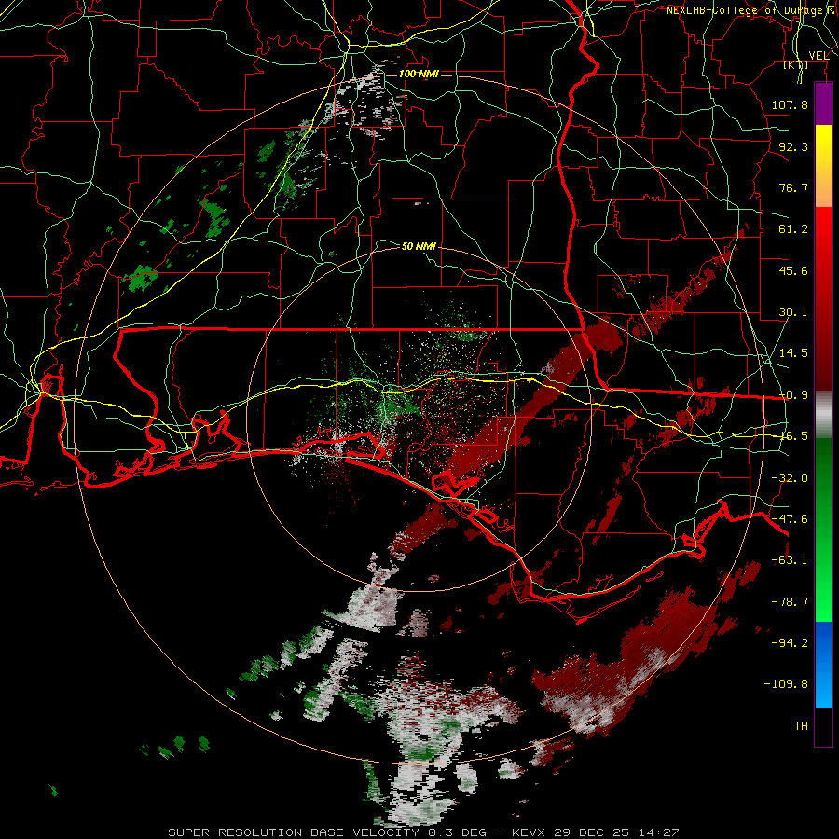Click the -63.1 legend value
Screen dimensions: 839x839
tap(790, 560)
